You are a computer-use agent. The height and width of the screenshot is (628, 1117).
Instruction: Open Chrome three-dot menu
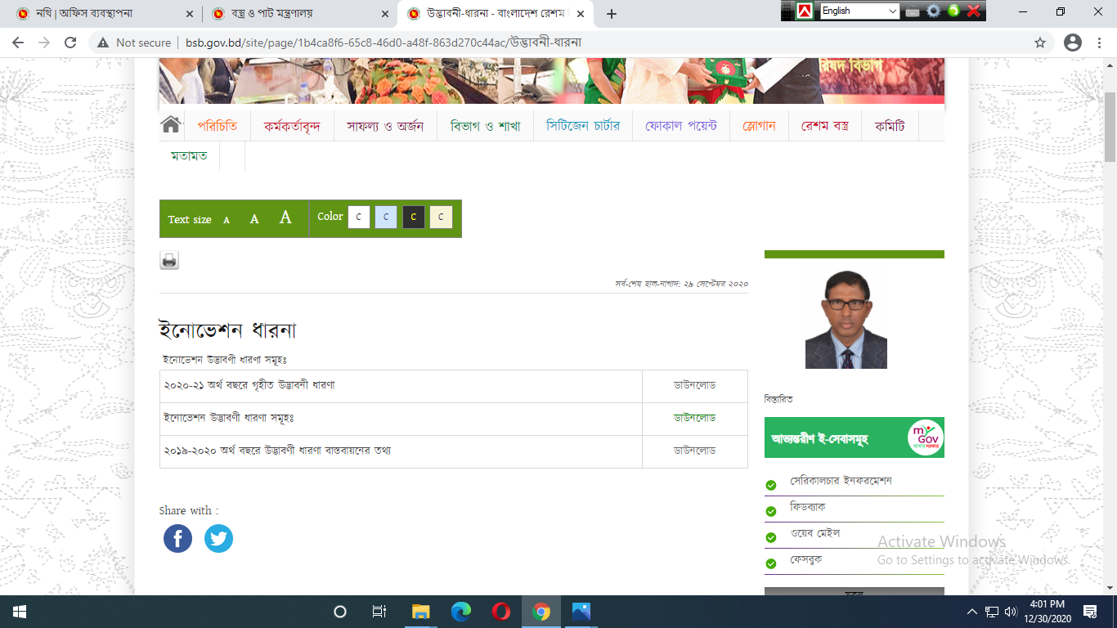(1100, 43)
